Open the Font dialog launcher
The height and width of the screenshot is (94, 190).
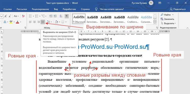tap(25, 28)
